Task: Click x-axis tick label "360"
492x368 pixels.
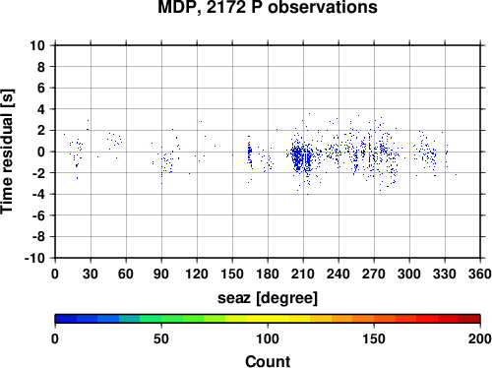Action: pyautogui.click(x=480, y=274)
